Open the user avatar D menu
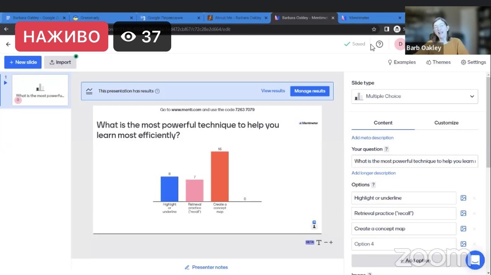Screen dimensions: 491x275 (x=400, y=44)
